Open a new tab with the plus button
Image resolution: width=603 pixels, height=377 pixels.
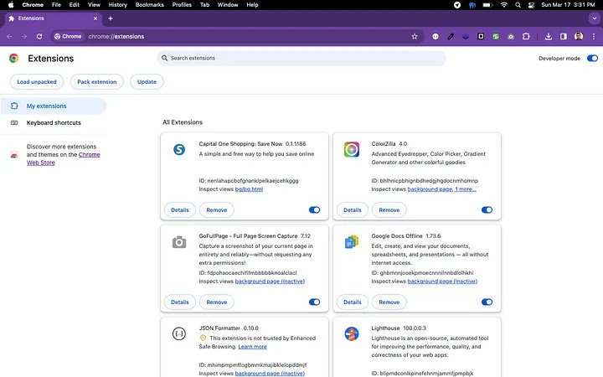click(111, 18)
